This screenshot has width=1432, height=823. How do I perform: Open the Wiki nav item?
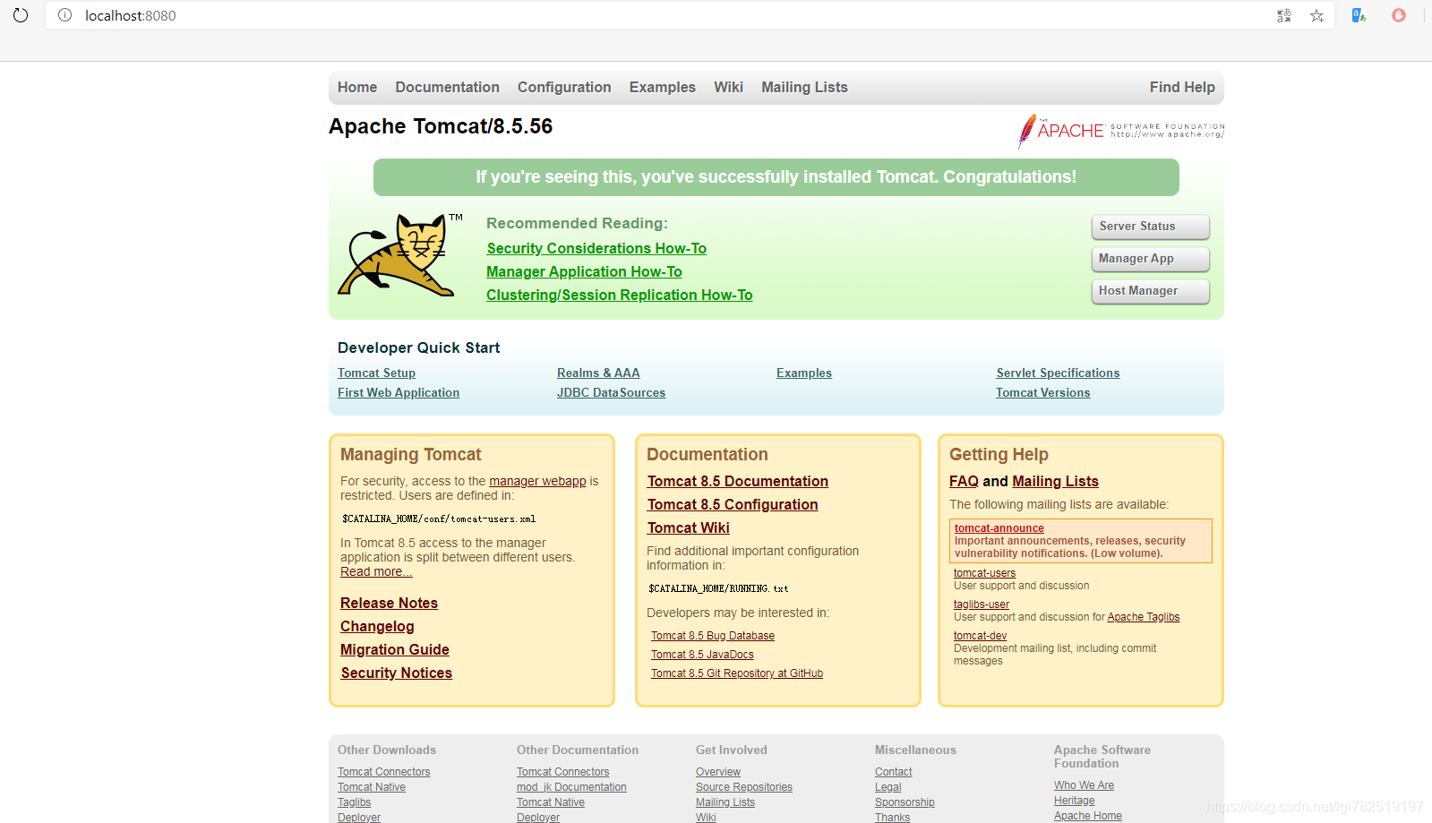728,87
